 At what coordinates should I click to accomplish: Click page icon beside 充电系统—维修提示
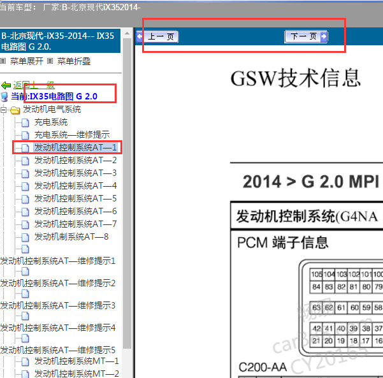point(25,135)
